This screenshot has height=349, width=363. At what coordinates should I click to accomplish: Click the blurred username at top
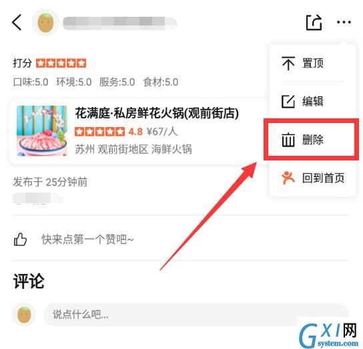tap(120, 23)
